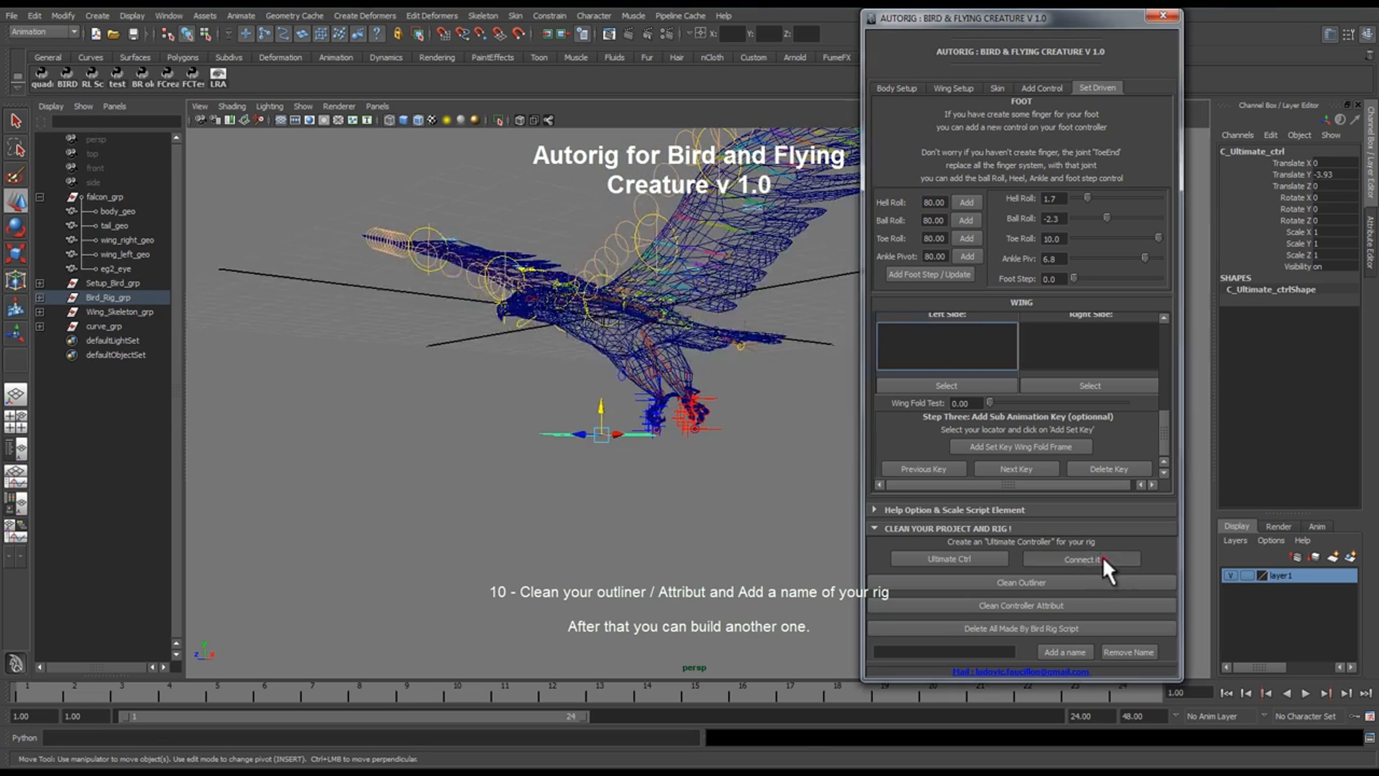Click the Clean Outliner button
The width and height of the screenshot is (1379, 776).
pos(1021,582)
